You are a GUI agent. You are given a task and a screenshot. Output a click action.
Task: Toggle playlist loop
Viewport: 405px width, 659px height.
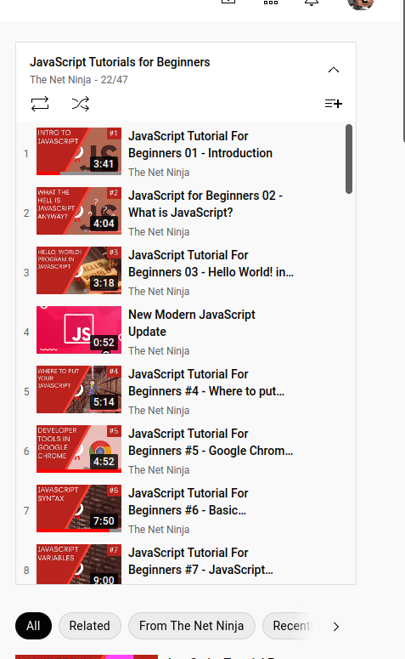pos(40,104)
